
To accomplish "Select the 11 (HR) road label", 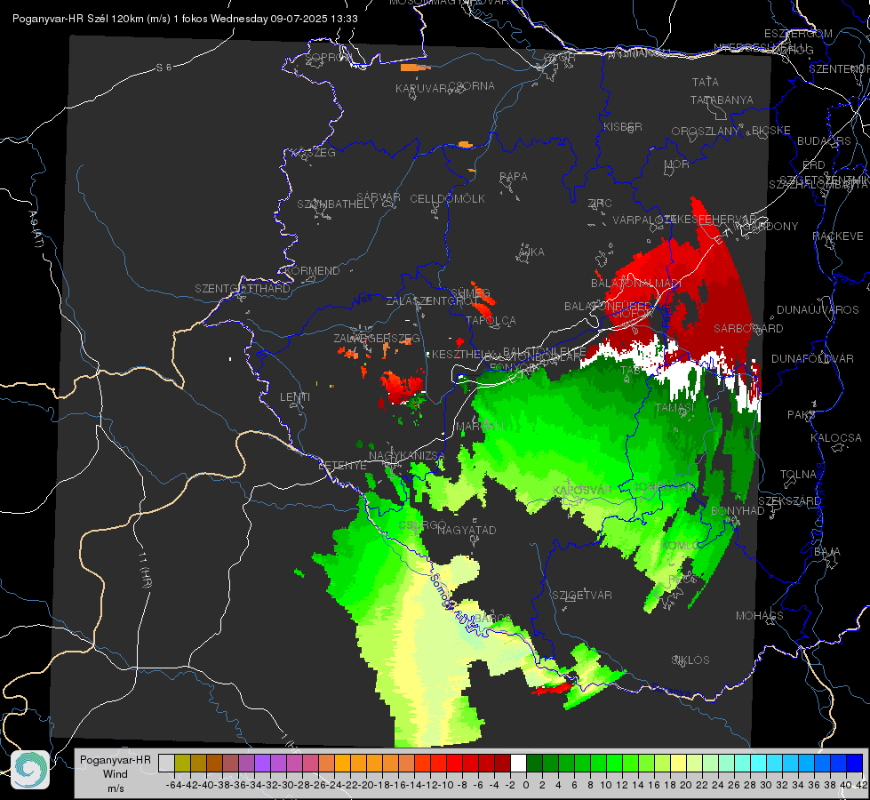I will click(145, 570).
